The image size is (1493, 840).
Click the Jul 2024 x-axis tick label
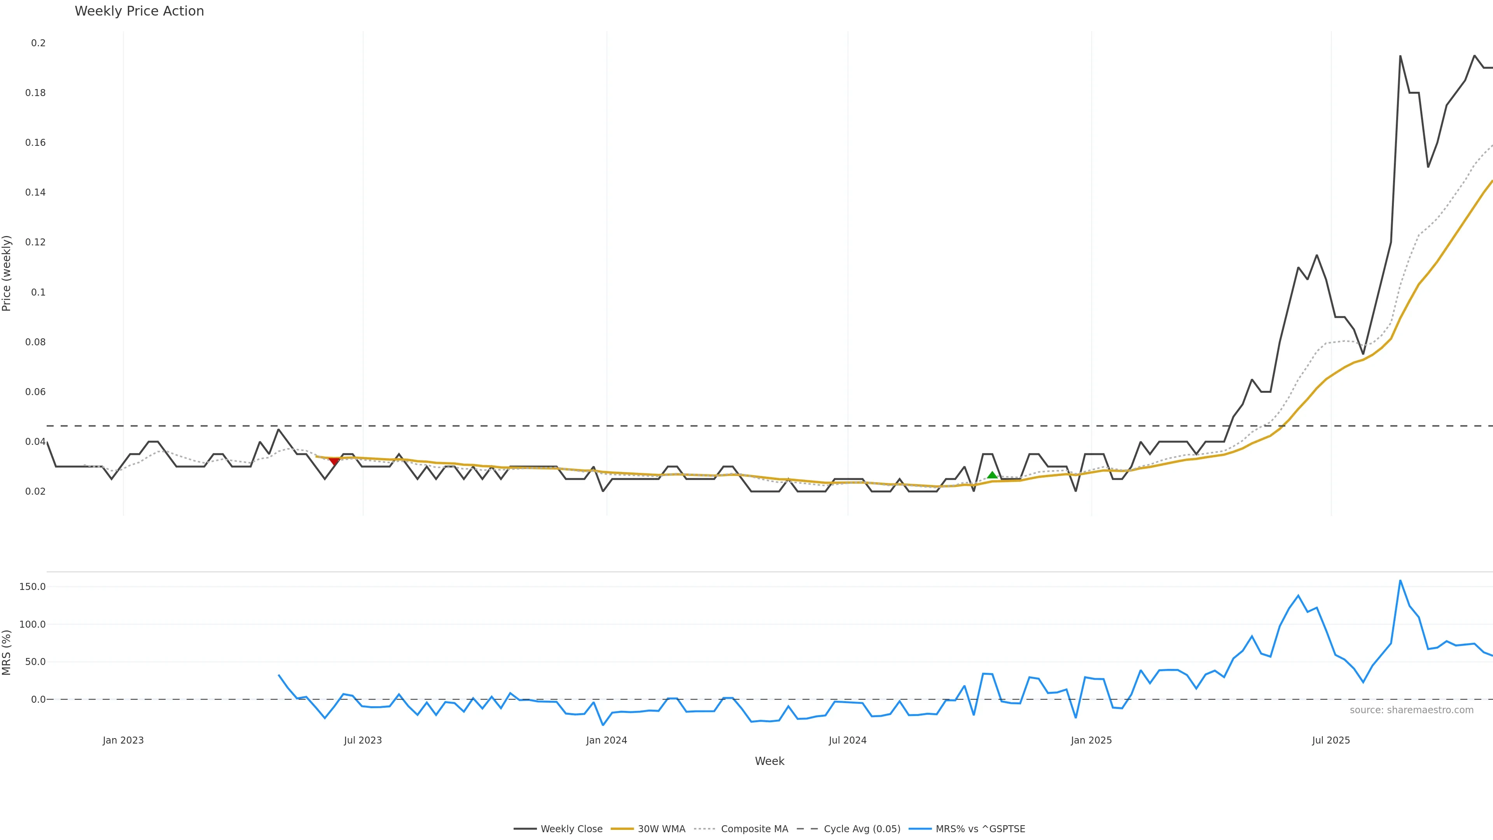(x=847, y=740)
